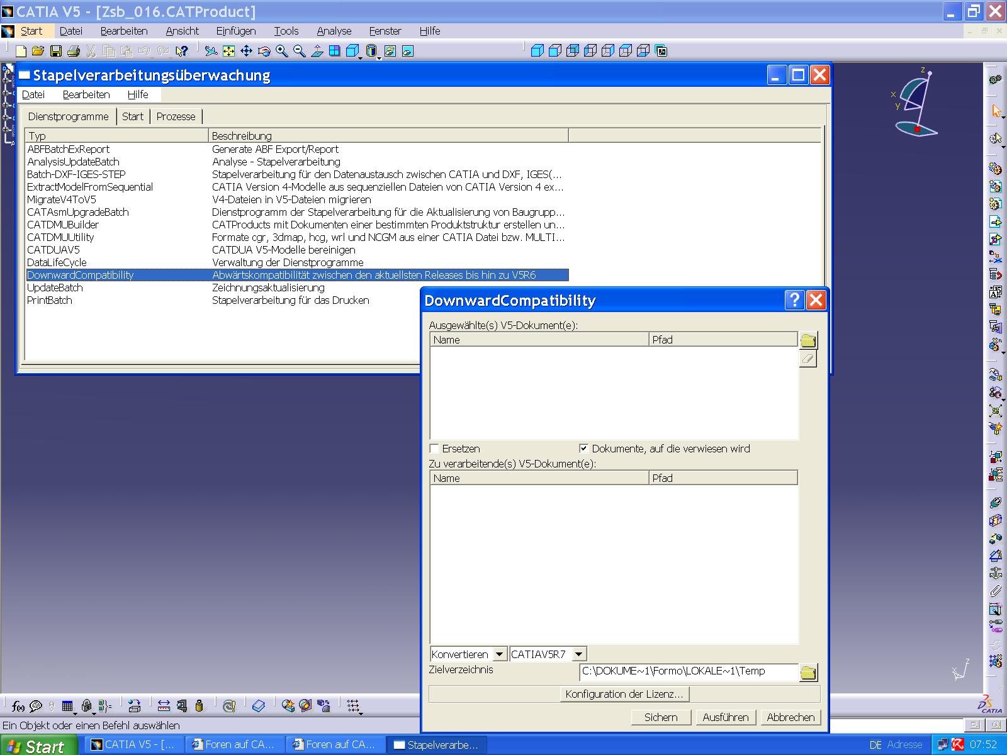Click the Save floppy disk icon
The image size is (1007, 755).
55,51
